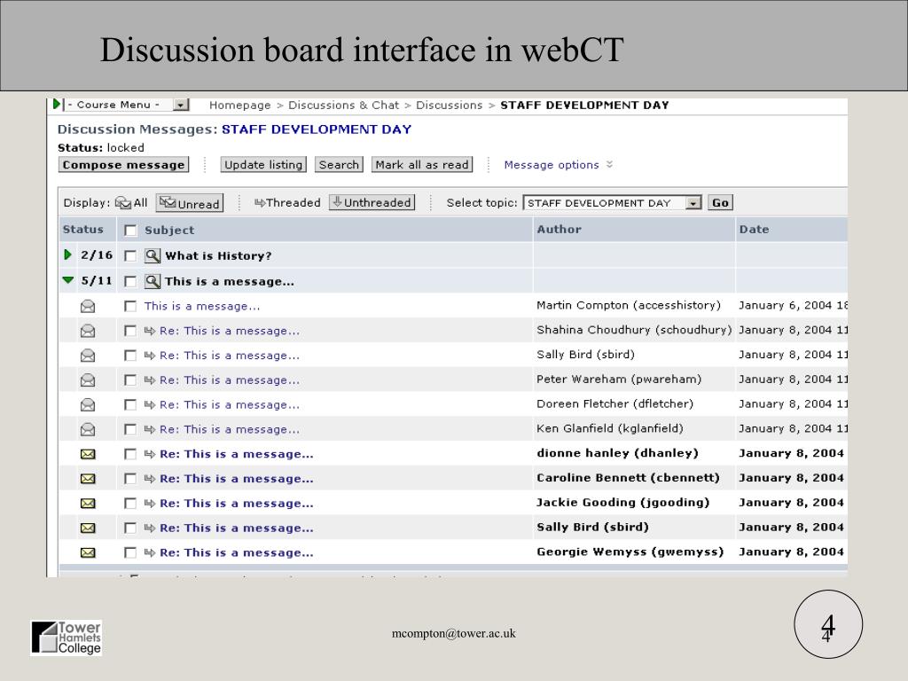908x681 pixels.
Task: Click author Caroline Bennett (cbennett)
Action: click(628, 478)
